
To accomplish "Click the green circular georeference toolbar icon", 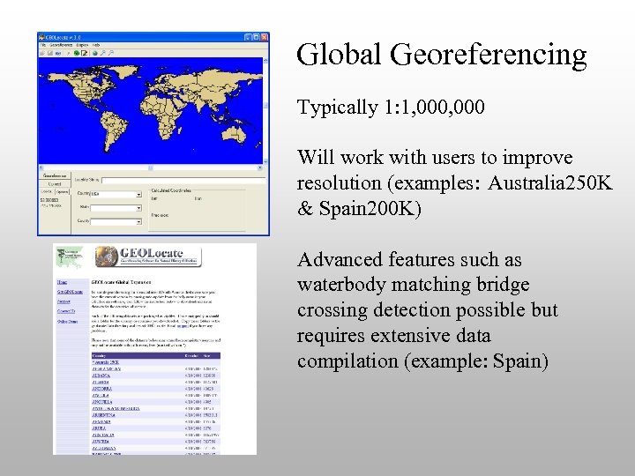I will coord(77,53).
